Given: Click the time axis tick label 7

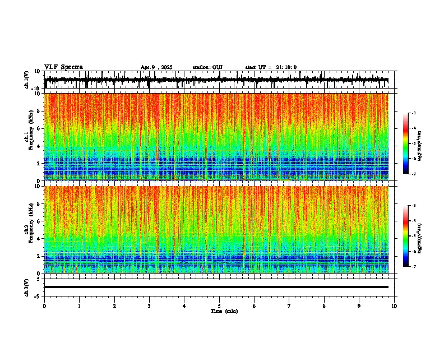Looking at the screenshot, I should pos(289,306).
